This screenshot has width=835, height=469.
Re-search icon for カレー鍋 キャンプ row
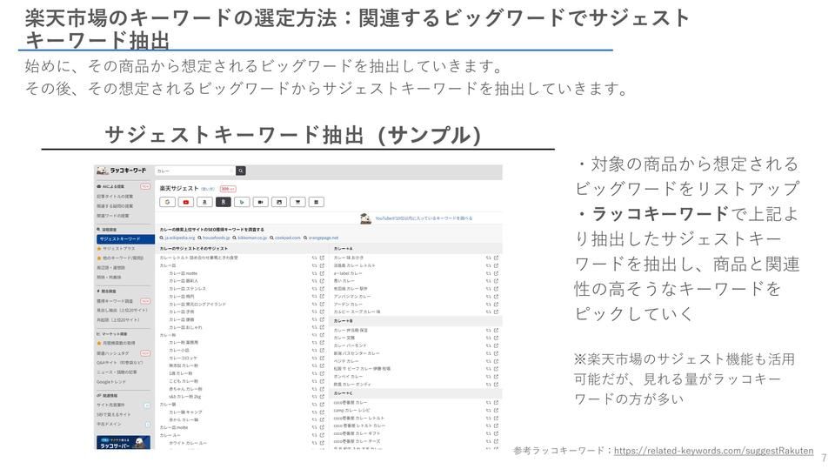click(x=315, y=412)
